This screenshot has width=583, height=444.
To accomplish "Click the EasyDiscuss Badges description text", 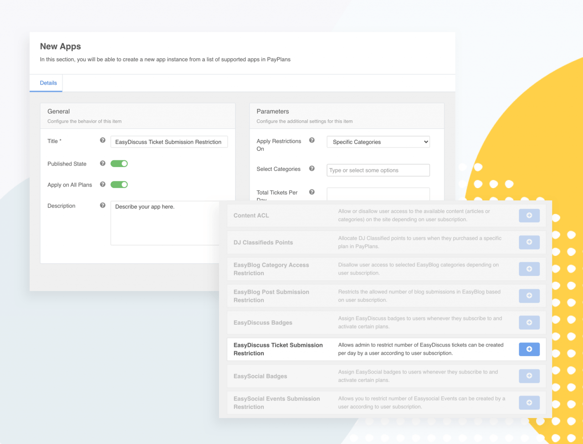I will pyautogui.click(x=420, y=322).
